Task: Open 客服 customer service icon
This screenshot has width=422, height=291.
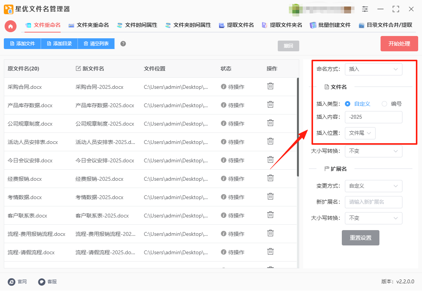Action: [x=42, y=281]
